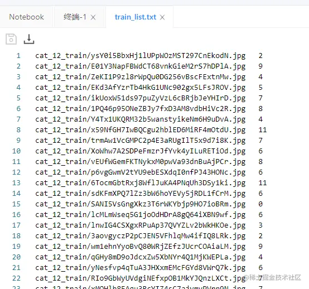Click line number 22 in gutter

pyautogui.click(x=16, y=278)
